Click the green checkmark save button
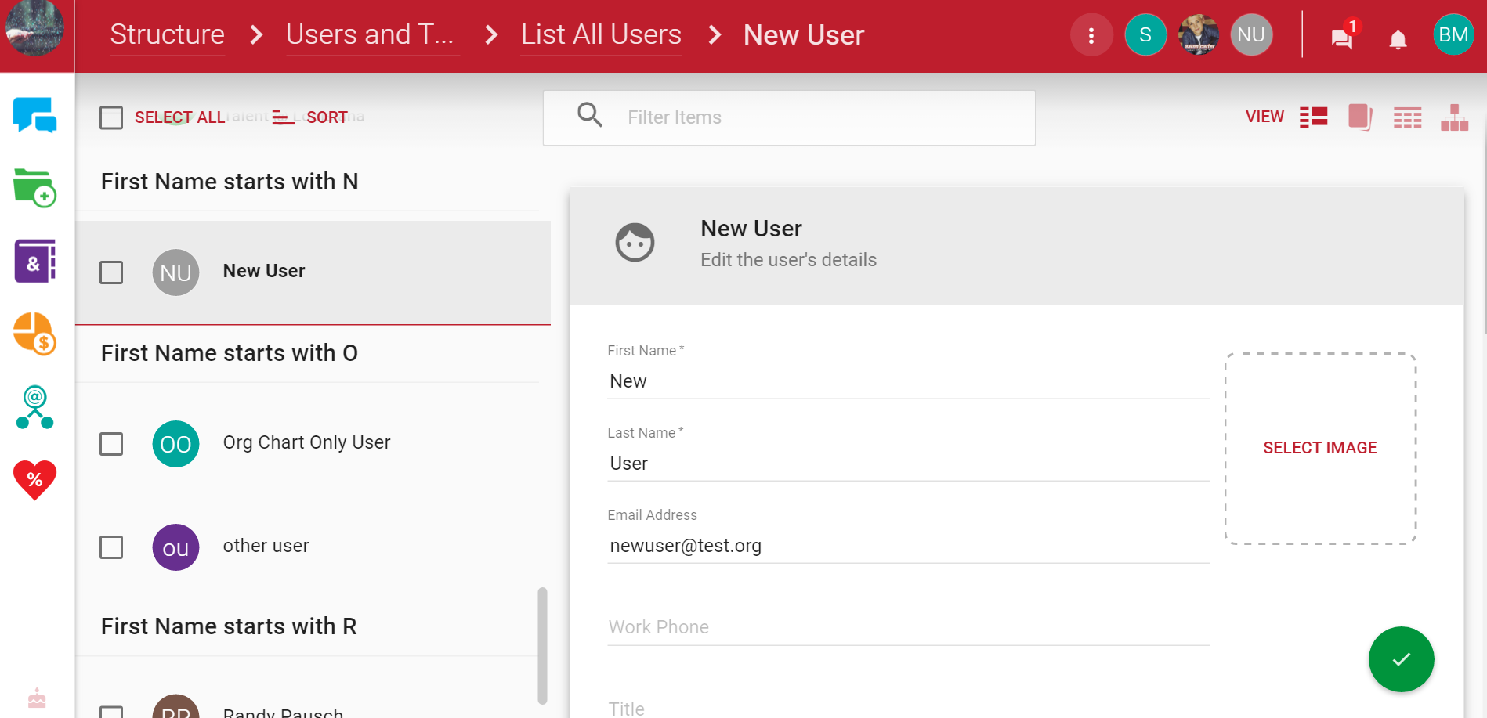The image size is (1487, 718). 1401,659
